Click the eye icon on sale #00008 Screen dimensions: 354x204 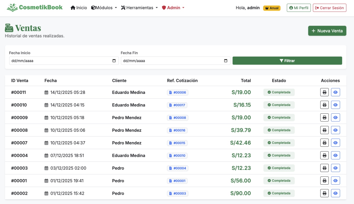pos(336,130)
